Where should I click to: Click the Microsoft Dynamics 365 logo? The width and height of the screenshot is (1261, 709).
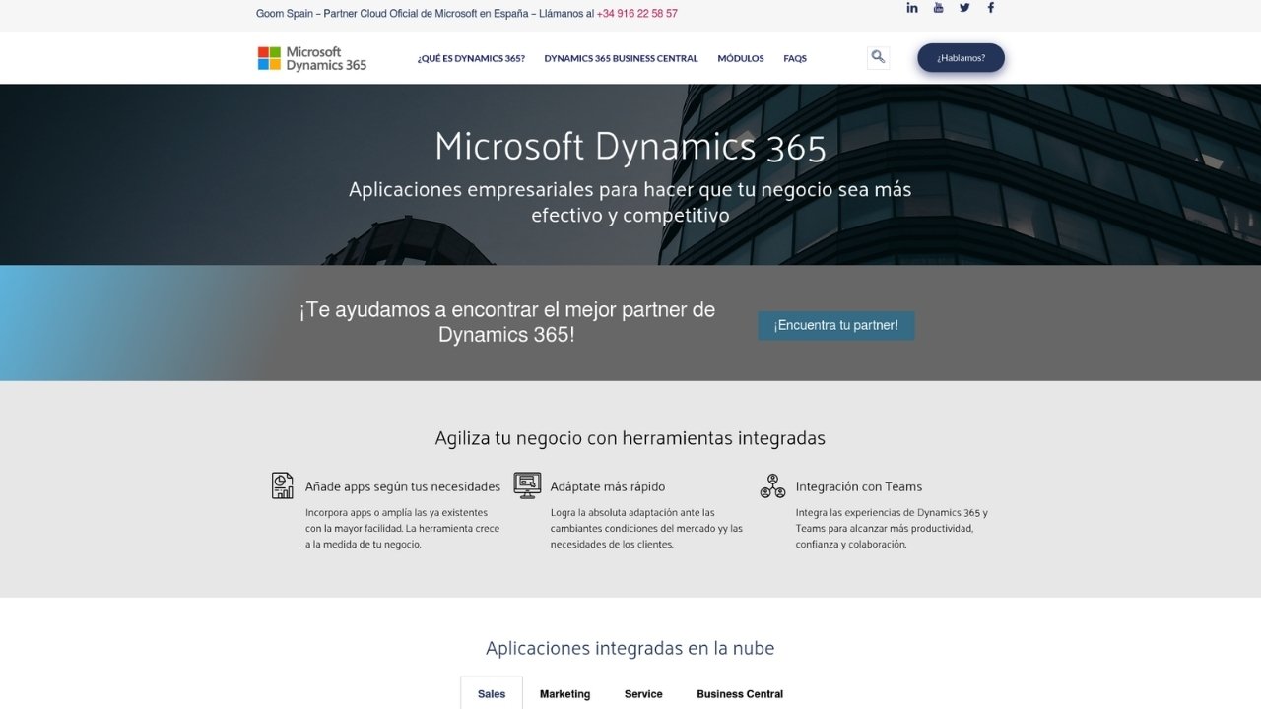click(311, 58)
